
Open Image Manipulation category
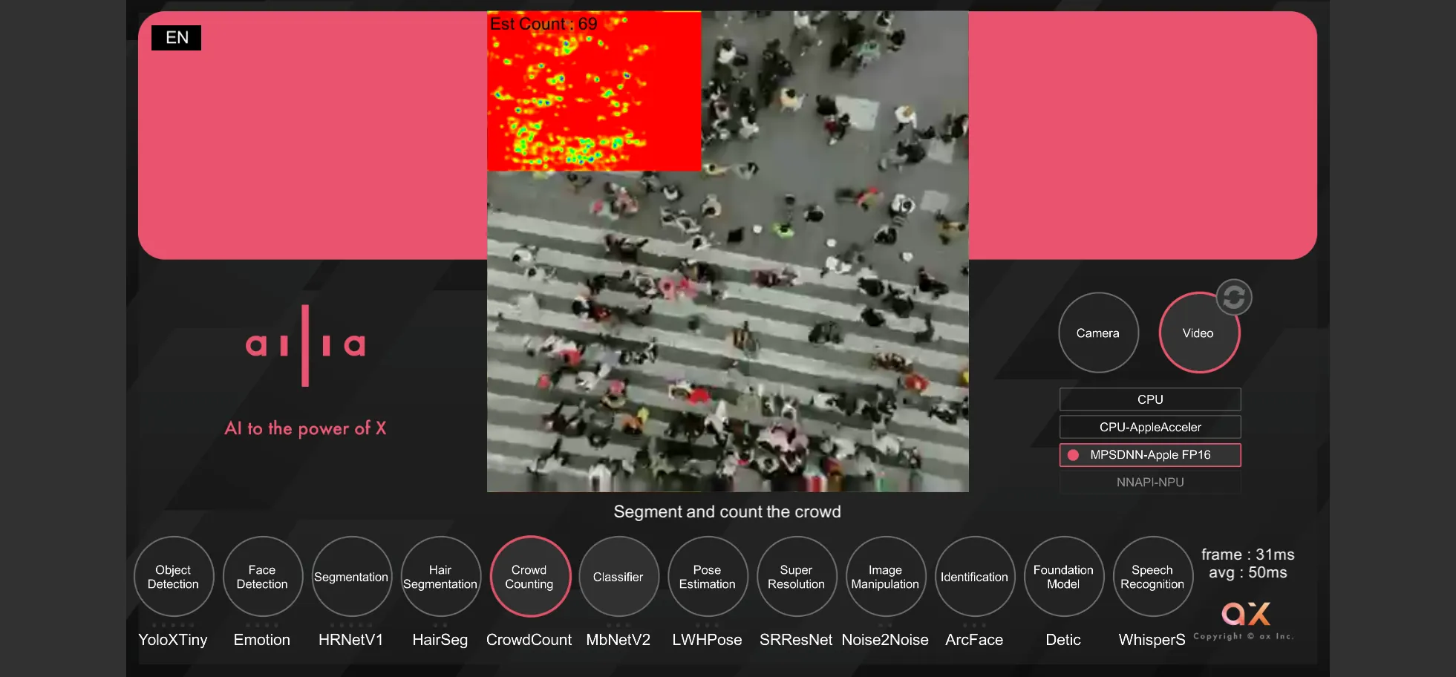pyautogui.click(x=885, y=577)
